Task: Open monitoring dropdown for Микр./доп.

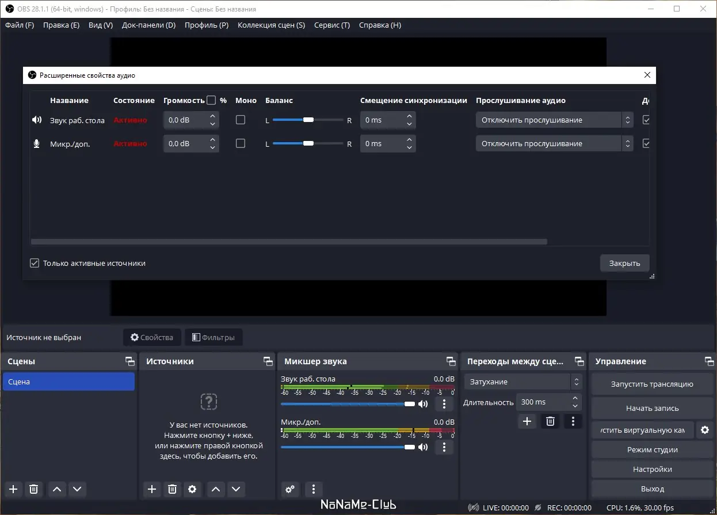Action: click(x=554, y=143)
